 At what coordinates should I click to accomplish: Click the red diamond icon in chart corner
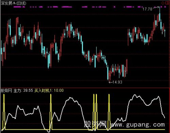[x=163, y=3]
